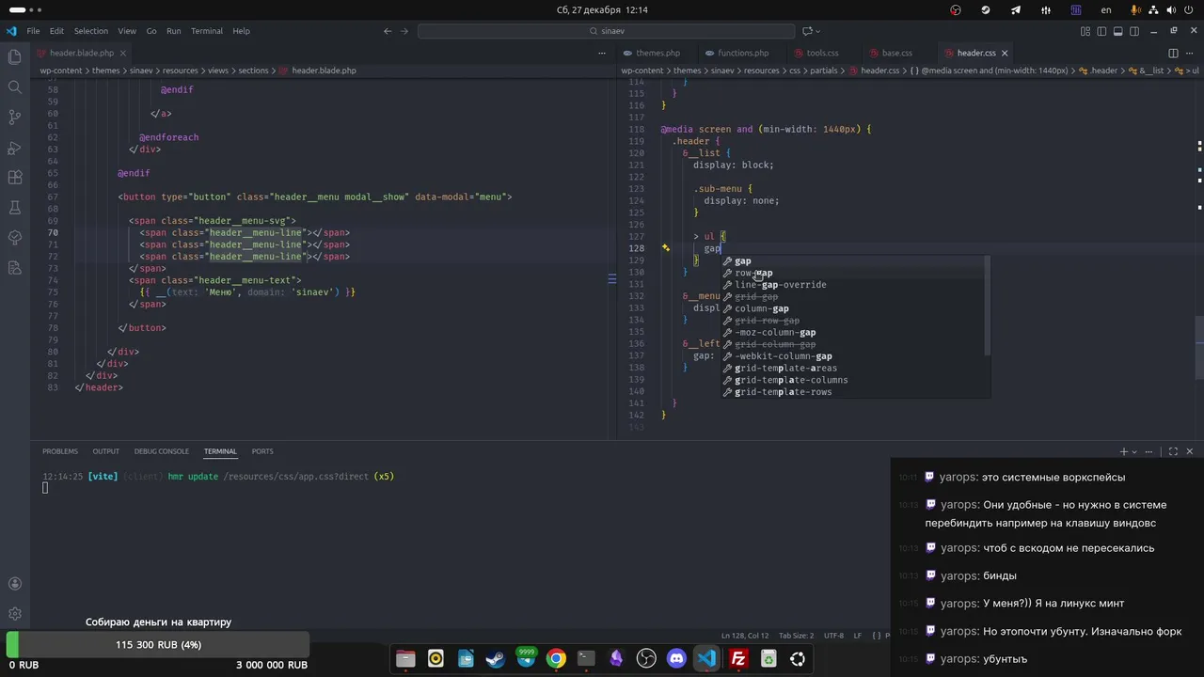
Task: Open the Extensions view
Action: (14, 178)
